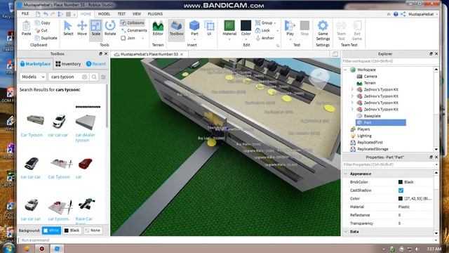Select the Select tool in ribbon
This screenshot has width=449, height=253.
click(x=68, y=28)
